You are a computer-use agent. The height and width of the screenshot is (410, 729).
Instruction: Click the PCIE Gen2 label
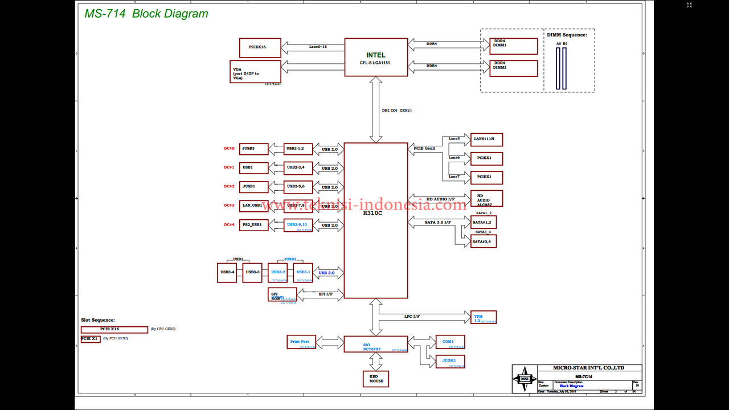point(424,148)
